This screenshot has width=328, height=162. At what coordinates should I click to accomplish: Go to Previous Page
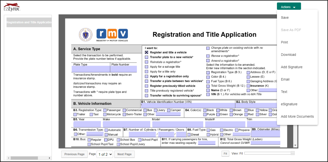(x=74, y=154)
